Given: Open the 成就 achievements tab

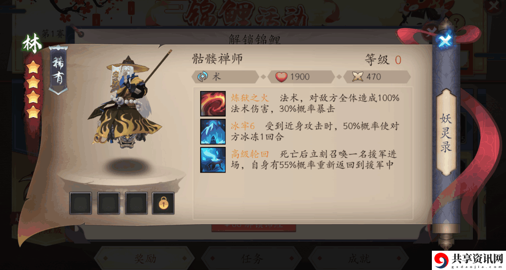Looking at the screenshot, I should click(x=359, y=258).
